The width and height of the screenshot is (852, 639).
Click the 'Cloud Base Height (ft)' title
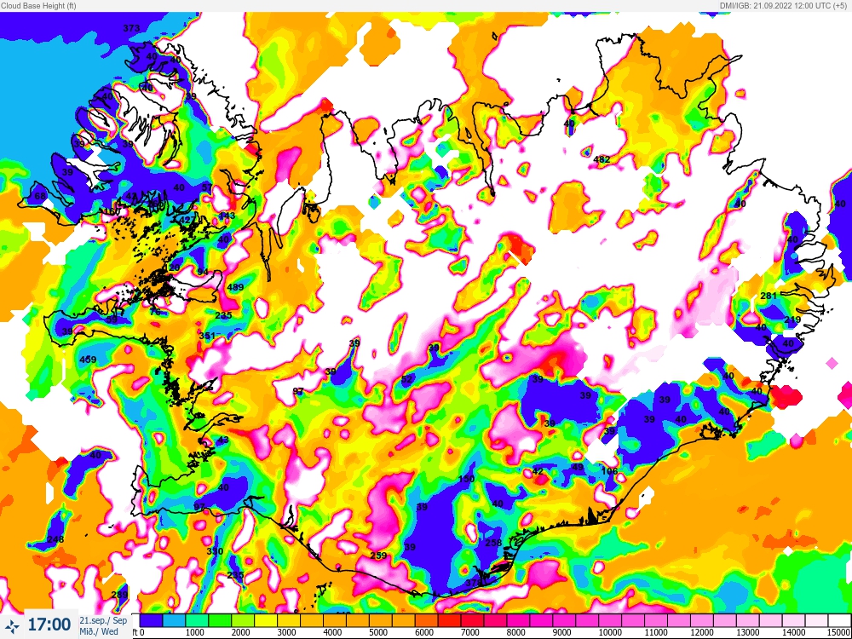pyautogui.click(x=38, y=5)
